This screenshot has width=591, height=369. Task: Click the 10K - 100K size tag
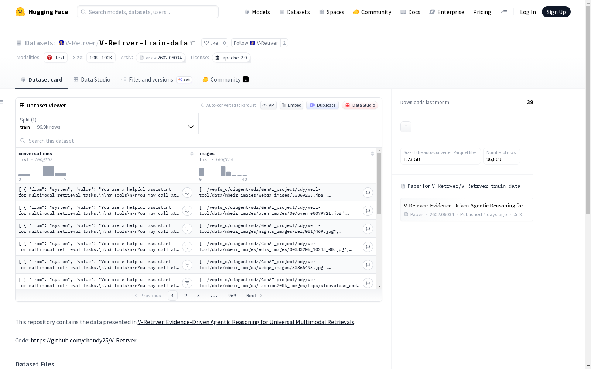tap(101, 58)
